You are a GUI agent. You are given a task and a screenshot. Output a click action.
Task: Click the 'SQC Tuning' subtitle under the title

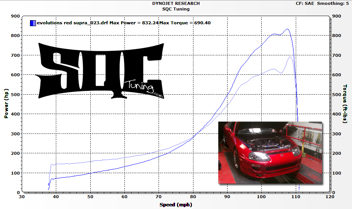[x=176, y=9]
